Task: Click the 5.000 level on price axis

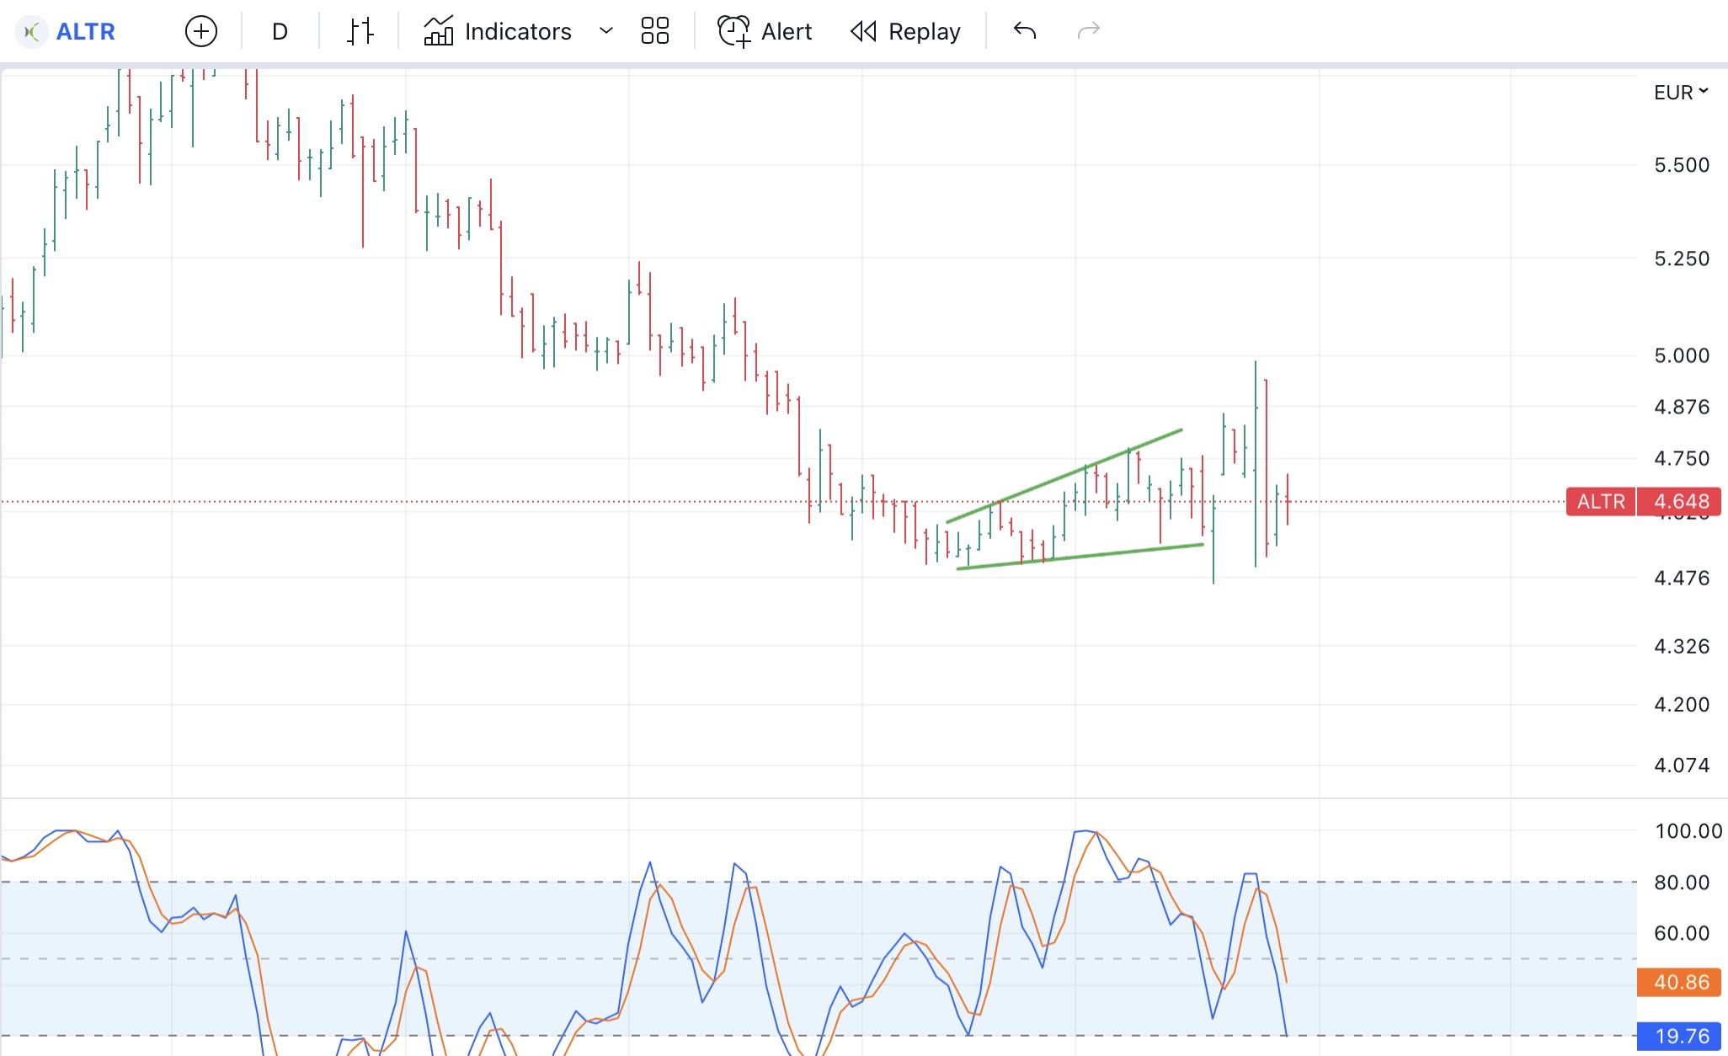Action: (x=1681, y=355)
